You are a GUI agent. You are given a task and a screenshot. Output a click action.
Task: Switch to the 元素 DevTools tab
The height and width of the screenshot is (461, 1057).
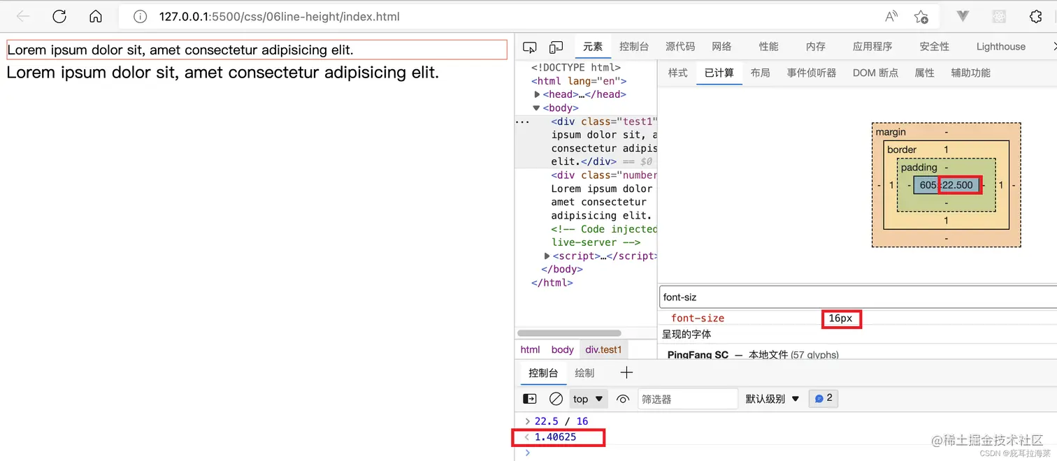pyautogui.click(x=593, y=47)
